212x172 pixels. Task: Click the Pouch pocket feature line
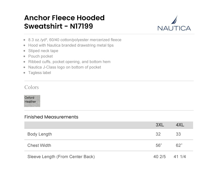(40, 56)
